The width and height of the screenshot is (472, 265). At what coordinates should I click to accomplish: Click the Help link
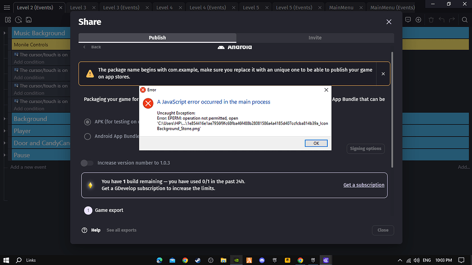tap(96, 230)
